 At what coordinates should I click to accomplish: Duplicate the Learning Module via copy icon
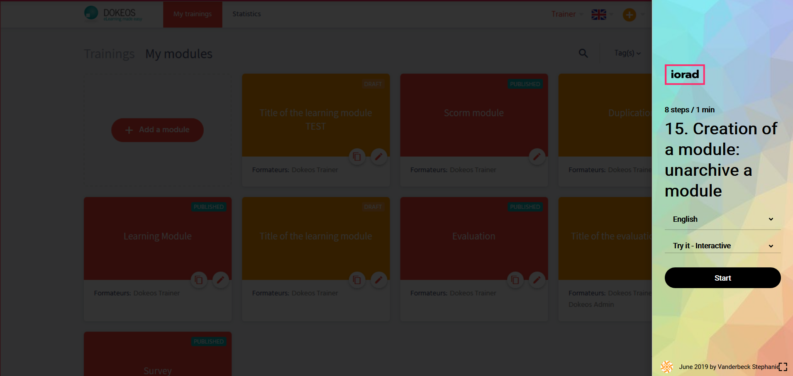click(199, 280)
